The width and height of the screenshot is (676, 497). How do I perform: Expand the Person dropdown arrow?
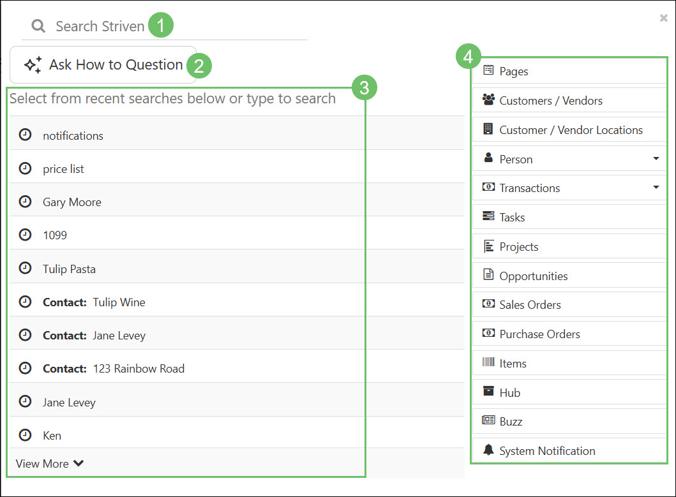click(656, 158)
